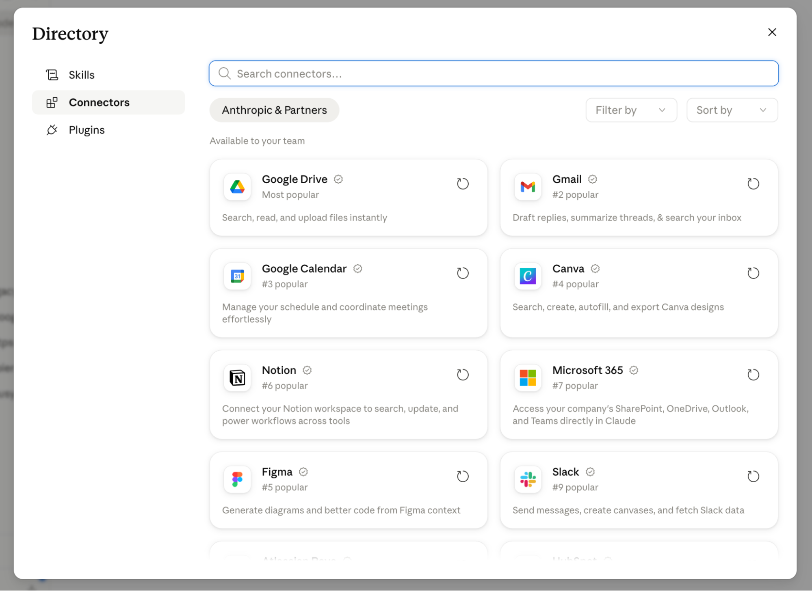Click Canva's circular refresh icon
812x591 pixels.
click(753, 273)
